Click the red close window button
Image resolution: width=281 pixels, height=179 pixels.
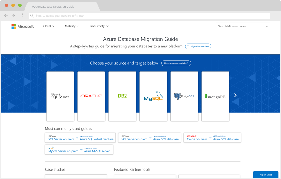point(6,5)
